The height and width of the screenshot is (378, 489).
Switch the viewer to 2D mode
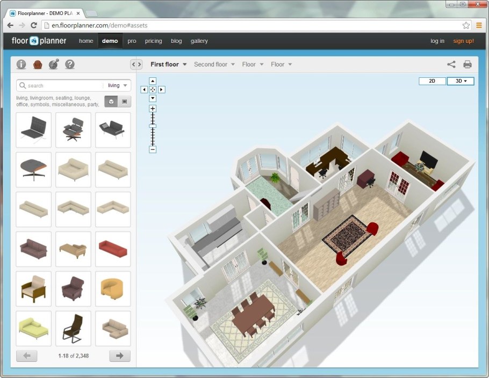(x=432, y=81)
